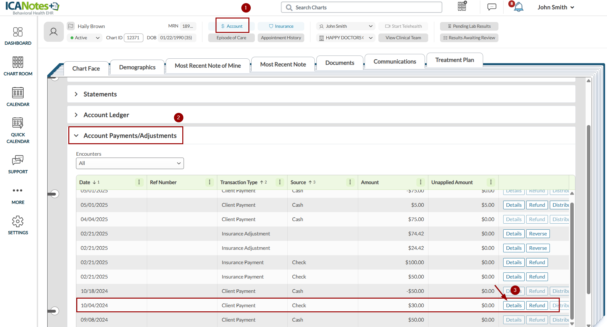Collapse Account Payments/Adjustments section
The image size is (607, 327).
point(76,136)
